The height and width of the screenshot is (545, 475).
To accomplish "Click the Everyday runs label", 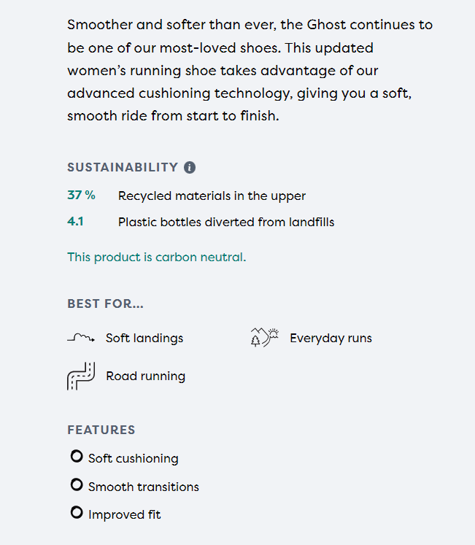I will (x=331, y=338).
